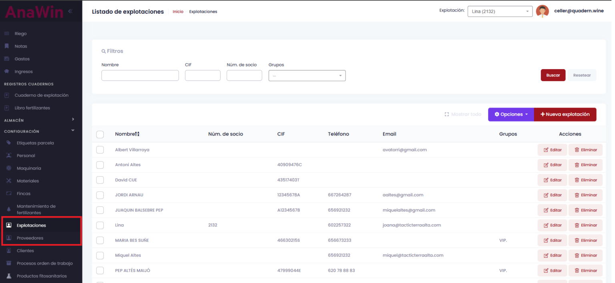Image resolution: width=615 pixels, height=283 pixels.
Task: Click the Nombre filter input field
Action: (x=140, y=76)
